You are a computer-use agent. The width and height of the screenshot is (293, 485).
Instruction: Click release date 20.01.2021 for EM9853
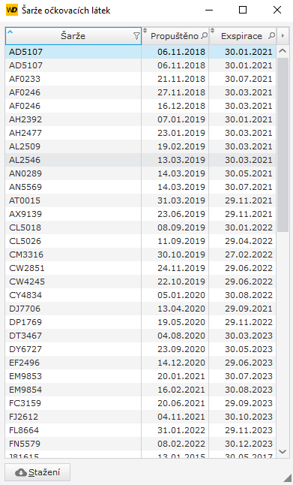tap(181, 376)
